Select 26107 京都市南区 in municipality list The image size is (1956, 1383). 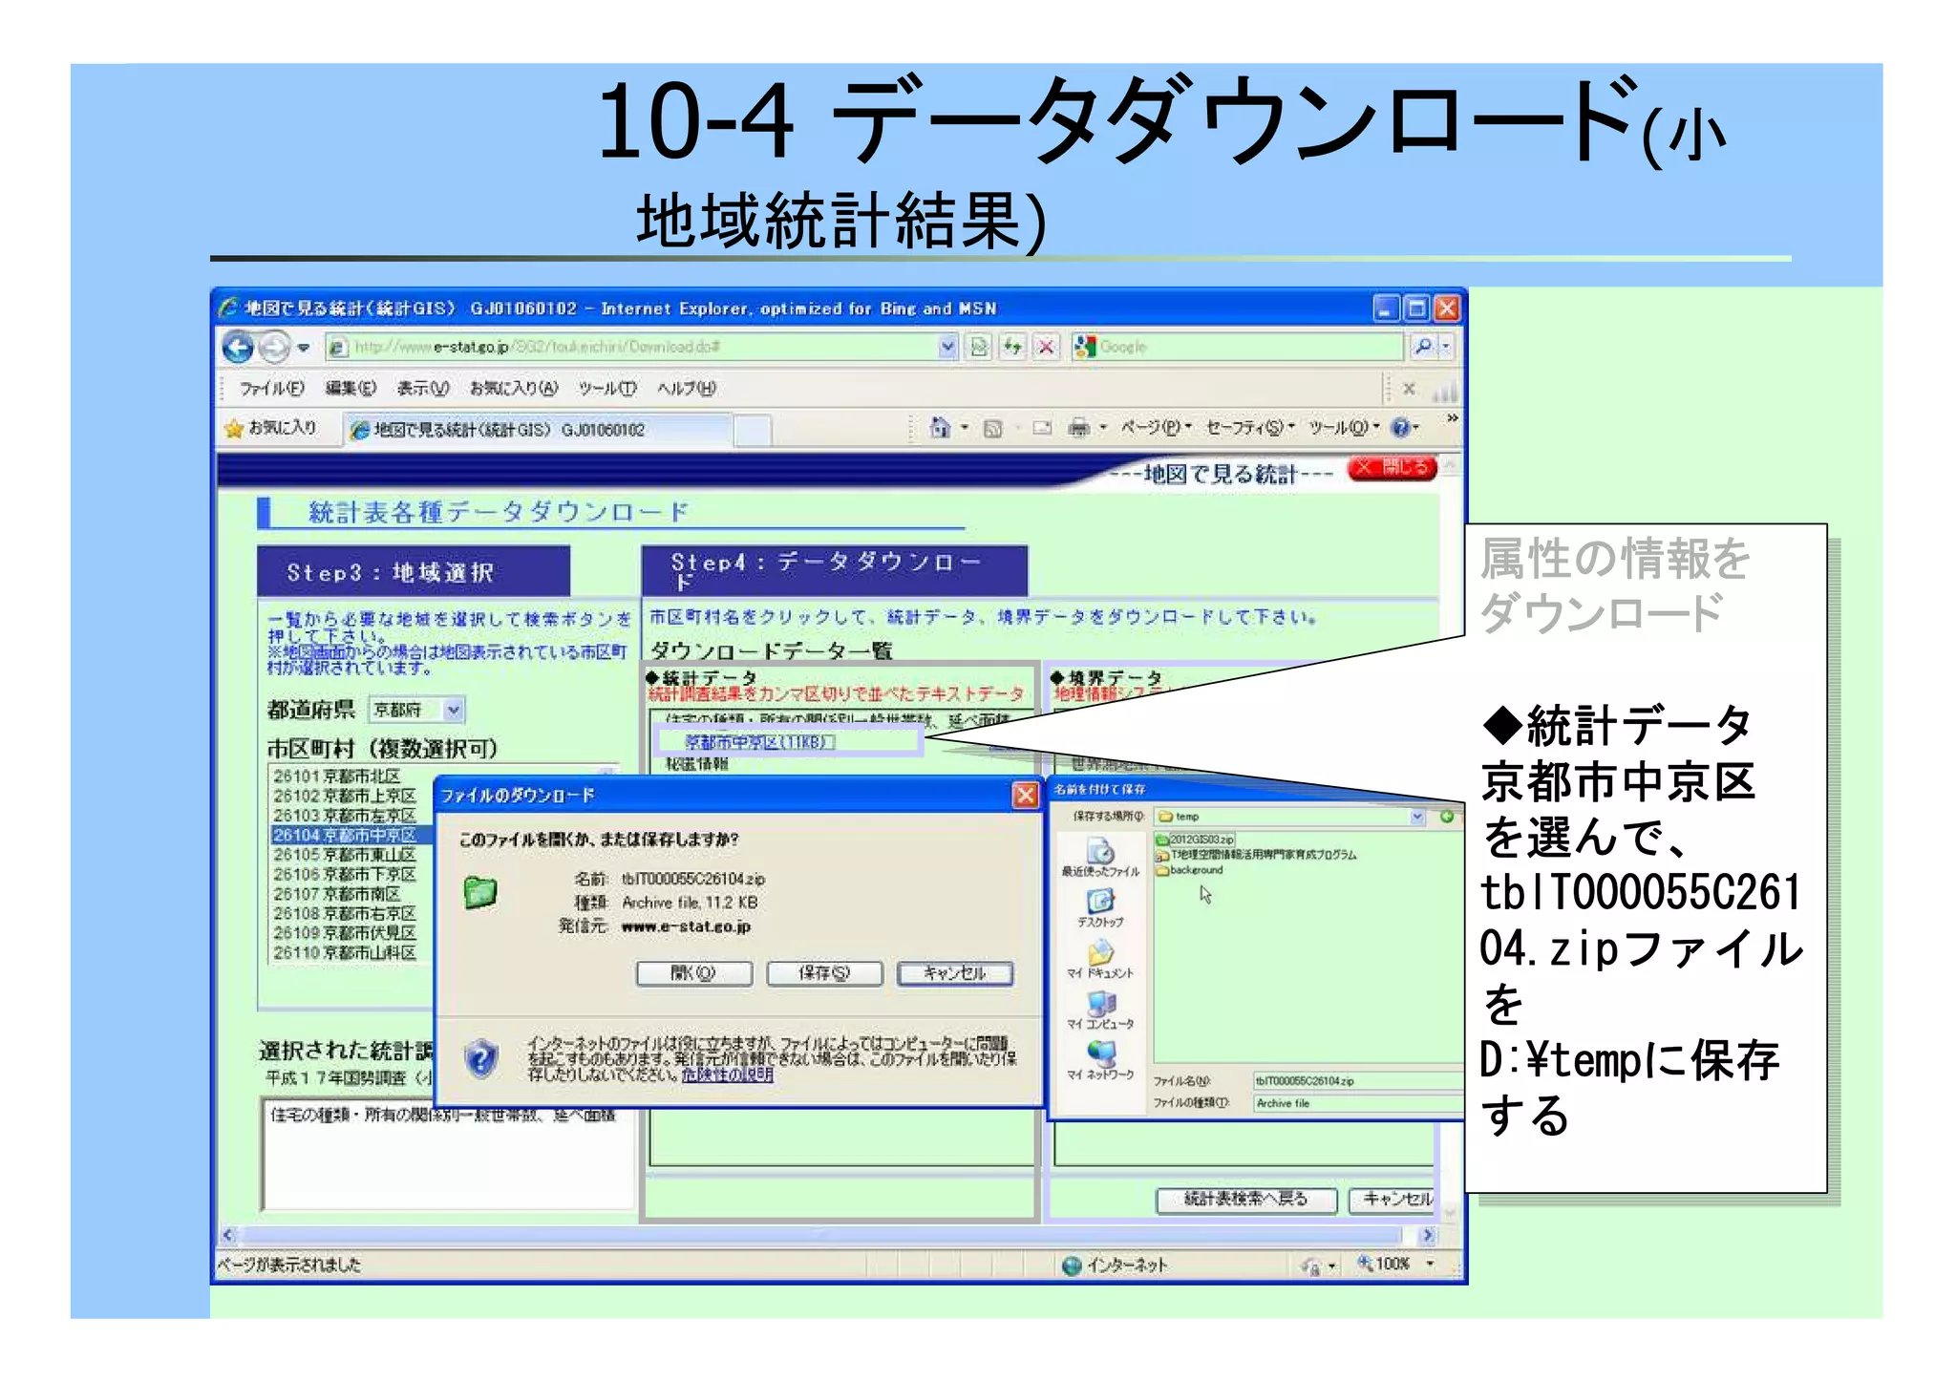(337, 894)
